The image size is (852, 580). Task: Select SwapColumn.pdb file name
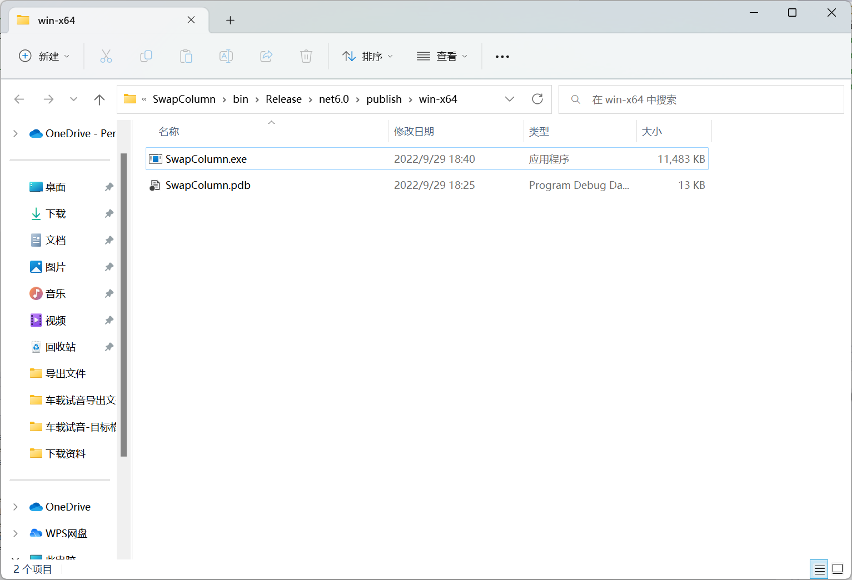point(208,185)
